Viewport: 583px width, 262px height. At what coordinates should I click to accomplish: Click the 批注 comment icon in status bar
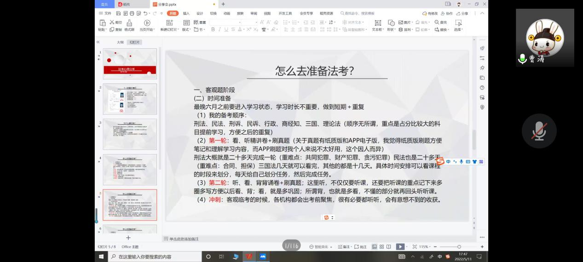coord(360,247)
